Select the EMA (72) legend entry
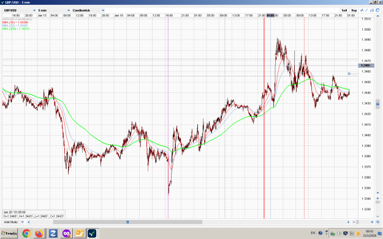Viewport: 383px width, 239px height. tap(15, 25)
